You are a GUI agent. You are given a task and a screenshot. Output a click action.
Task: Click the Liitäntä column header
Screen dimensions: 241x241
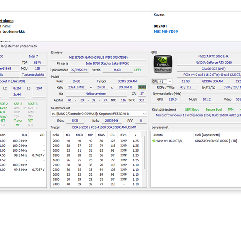click(172, 135)
